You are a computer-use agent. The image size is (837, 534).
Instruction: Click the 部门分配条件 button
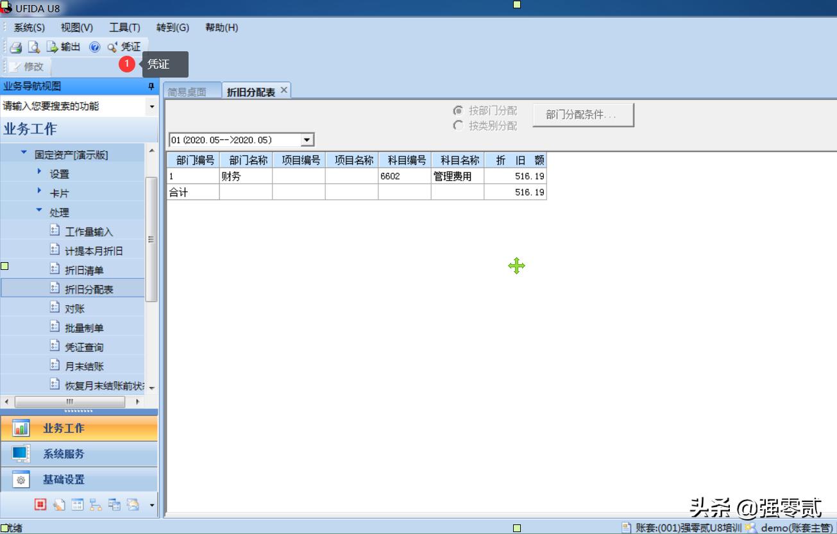click(x=582, y=115)
